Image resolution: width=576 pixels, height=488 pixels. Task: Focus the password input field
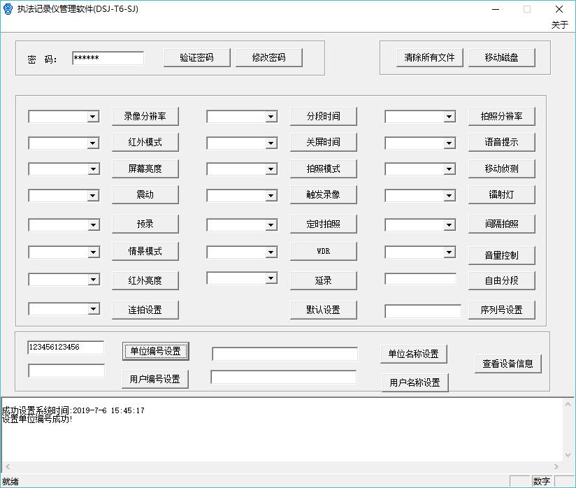(x=108, y=58)
